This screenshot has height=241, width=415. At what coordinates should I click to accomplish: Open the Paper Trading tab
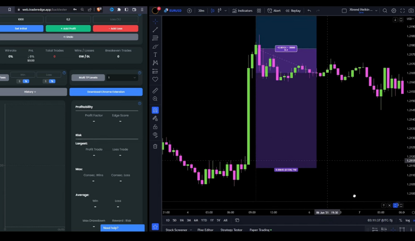(x=260, y=230)
